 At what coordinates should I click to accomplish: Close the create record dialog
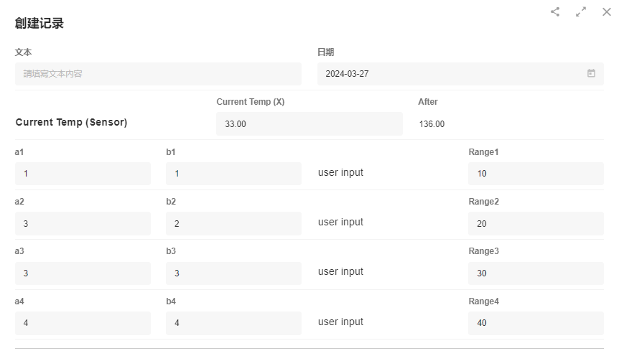[x=607, y=11]
